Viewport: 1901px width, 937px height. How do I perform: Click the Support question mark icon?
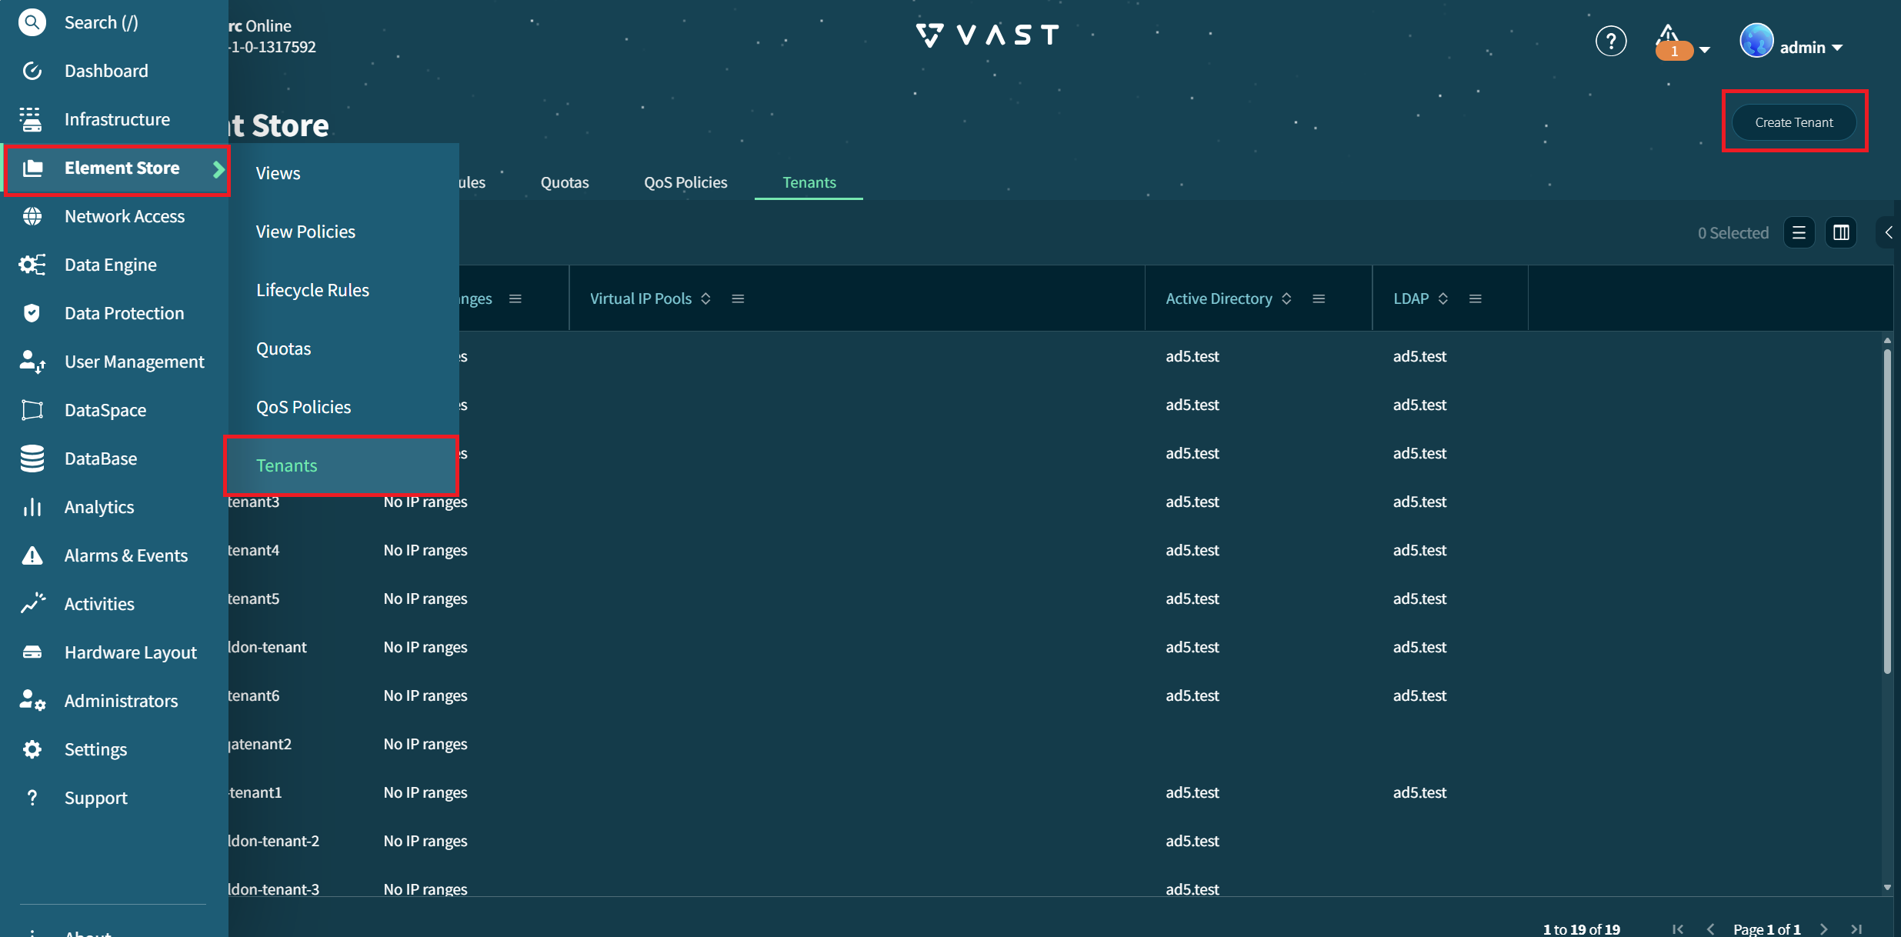[x=32, y=798]
